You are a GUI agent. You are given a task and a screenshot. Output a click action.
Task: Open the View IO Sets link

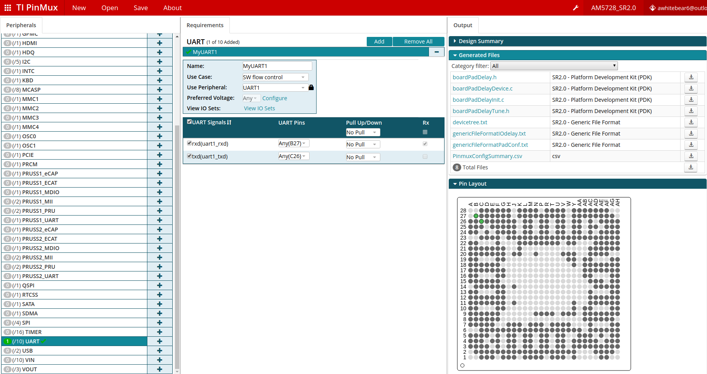[x=259, y=108]
